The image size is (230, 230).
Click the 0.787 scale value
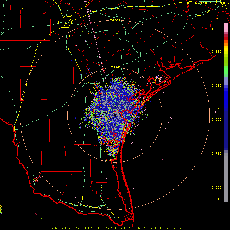[216, 74]
